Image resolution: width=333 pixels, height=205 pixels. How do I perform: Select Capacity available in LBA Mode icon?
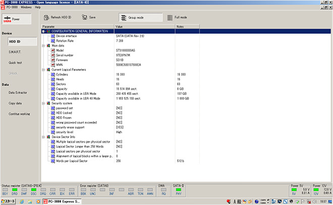tap(53, 94)
